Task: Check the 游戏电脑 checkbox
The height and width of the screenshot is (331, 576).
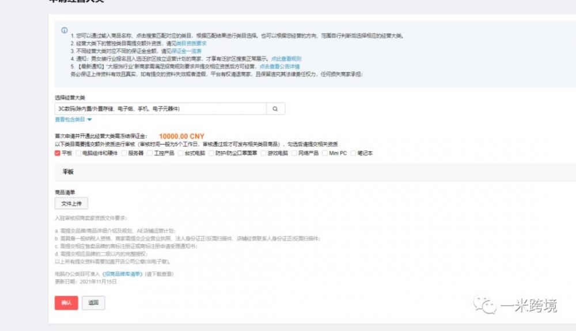Action: 263,153
